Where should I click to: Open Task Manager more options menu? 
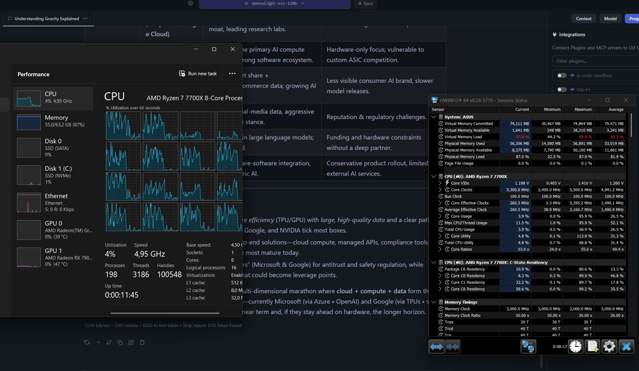click(x=232, y=74)
